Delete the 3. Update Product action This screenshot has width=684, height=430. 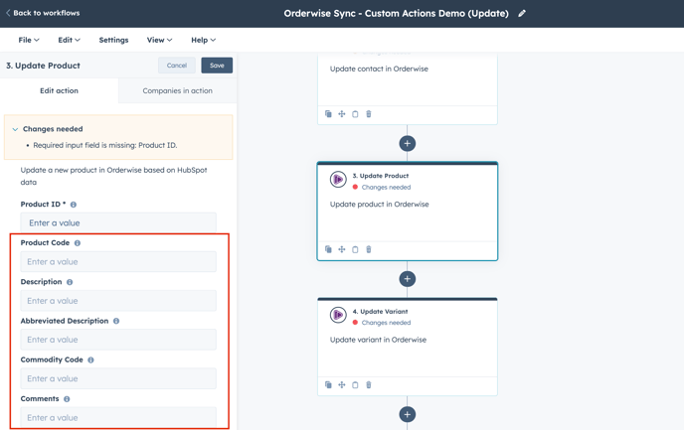click(x=369, y=249)
